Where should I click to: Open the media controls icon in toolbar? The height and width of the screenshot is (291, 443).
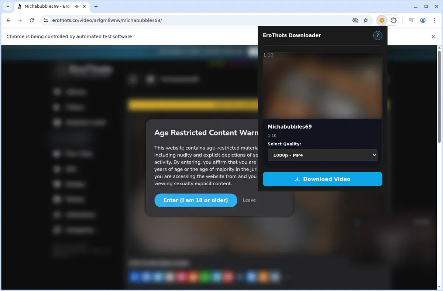point(411,21)
